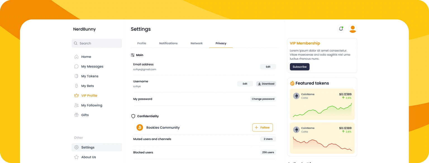Open the green price chart thumbnail

click(322, 110)
